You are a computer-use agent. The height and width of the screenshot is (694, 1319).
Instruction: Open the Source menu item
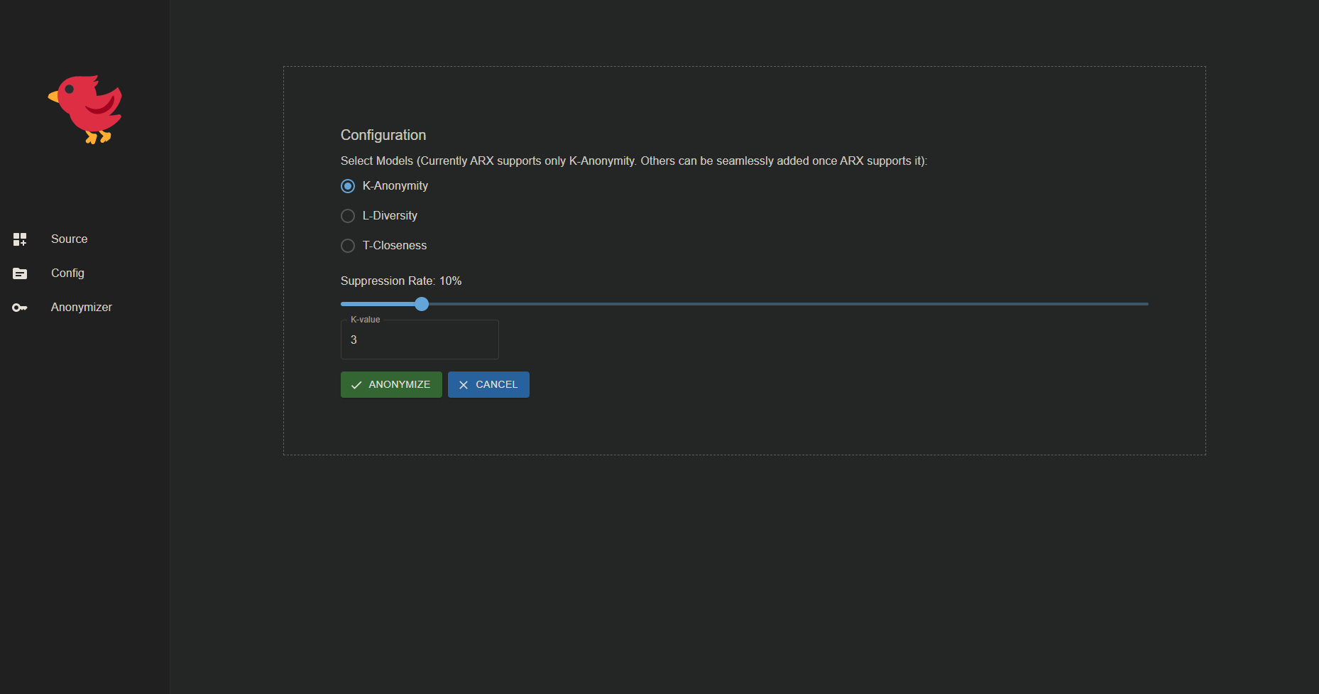coord(69,239)
